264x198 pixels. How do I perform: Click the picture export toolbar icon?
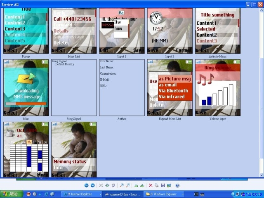click(x=169, y=185)
